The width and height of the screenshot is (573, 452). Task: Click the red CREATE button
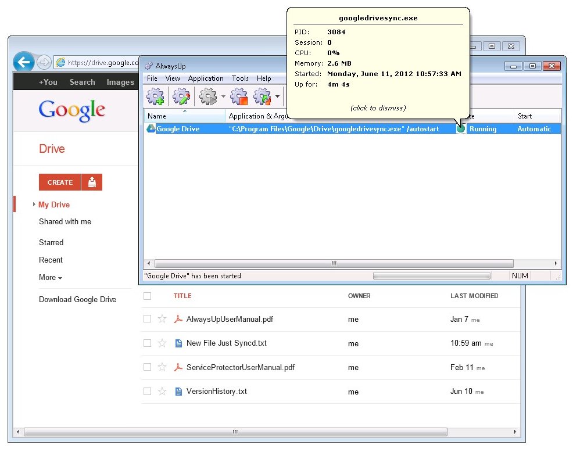click(x=60, y=182)
